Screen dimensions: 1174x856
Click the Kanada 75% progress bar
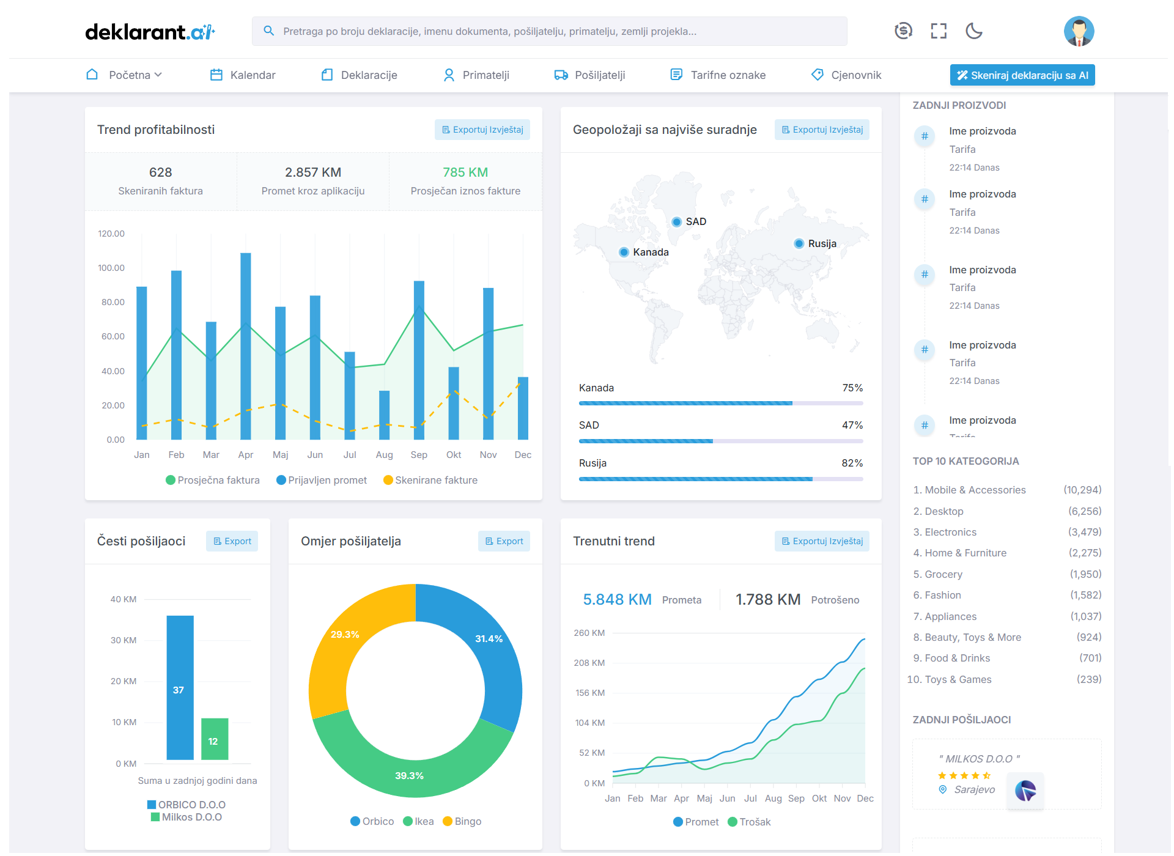(x=720, y=404)
